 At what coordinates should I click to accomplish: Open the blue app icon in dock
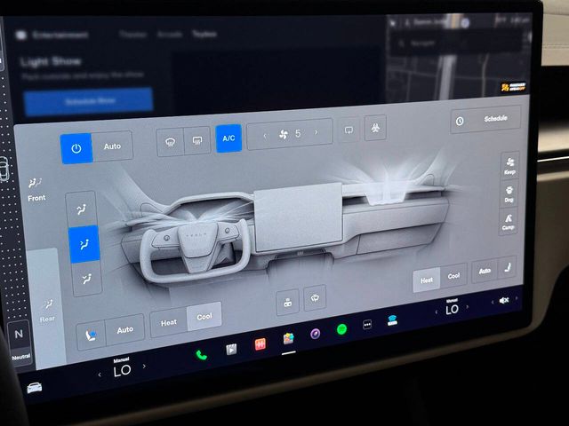point(392,320)
